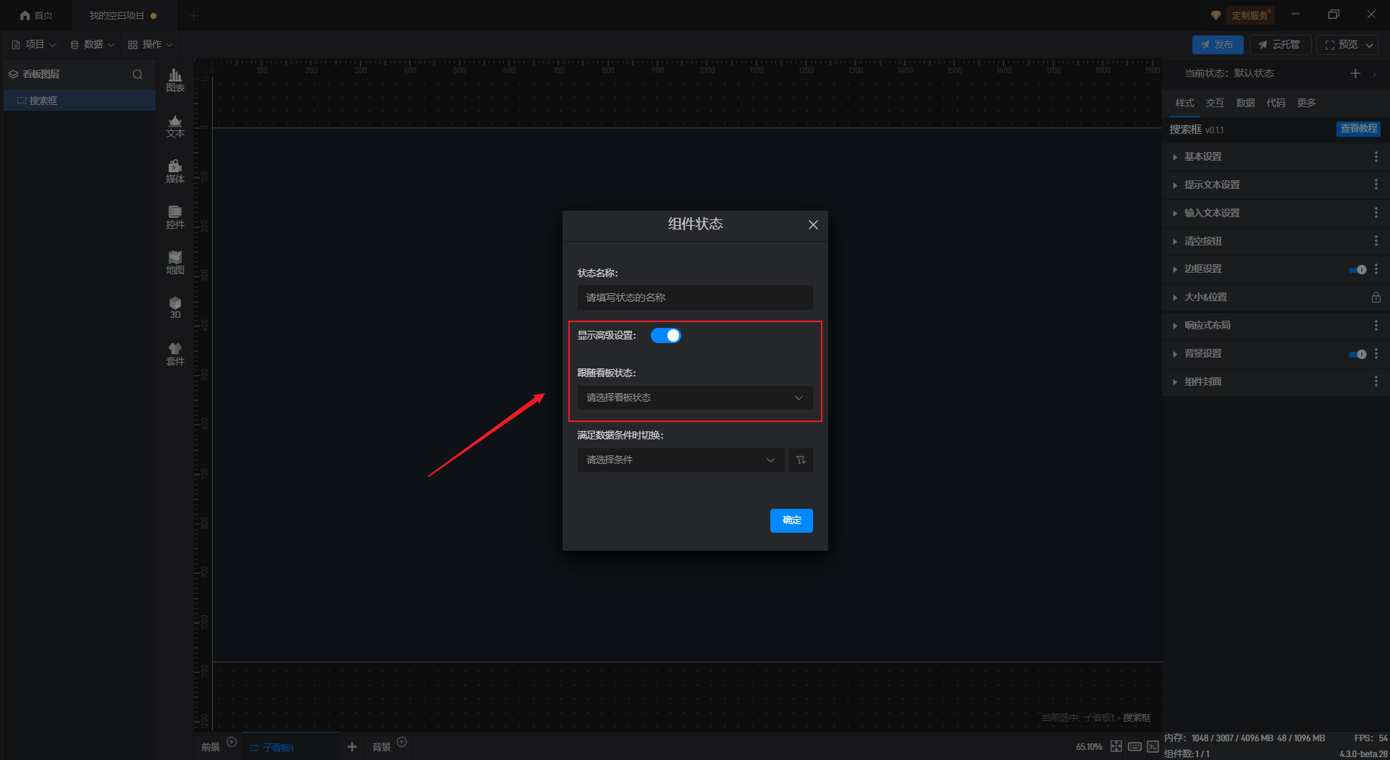The width and height of the screenshot is (1390, 760).
Task: Close the 组件状态 dialog
Action: point(813,224)
